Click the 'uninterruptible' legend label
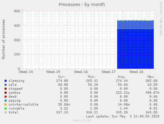 pyautogui.click(x=23, y=105)
